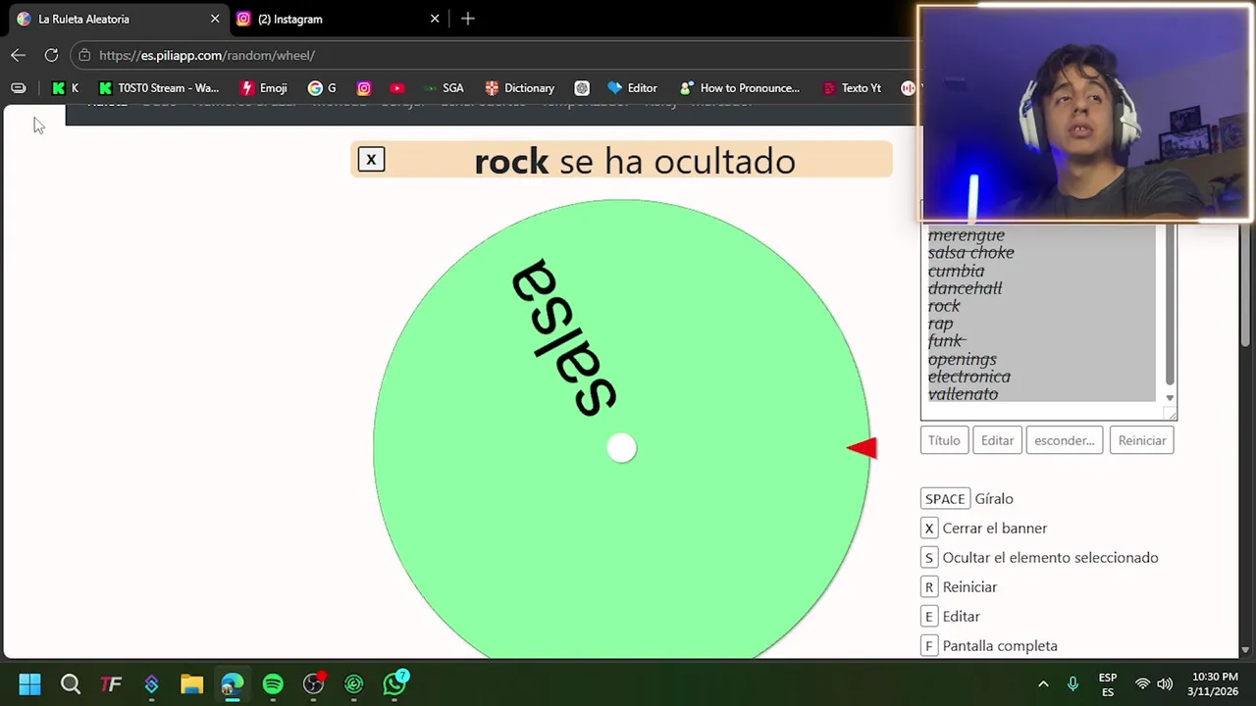
Task: Click the items list scrollbar thumb
Action: click(x=1170, y=306)
